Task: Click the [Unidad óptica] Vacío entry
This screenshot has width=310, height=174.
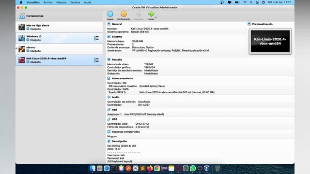Action: 152,86
